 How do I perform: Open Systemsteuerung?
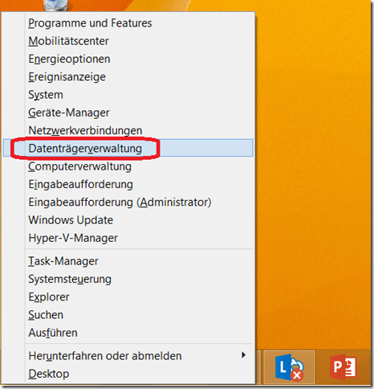[x=128, y=279]
